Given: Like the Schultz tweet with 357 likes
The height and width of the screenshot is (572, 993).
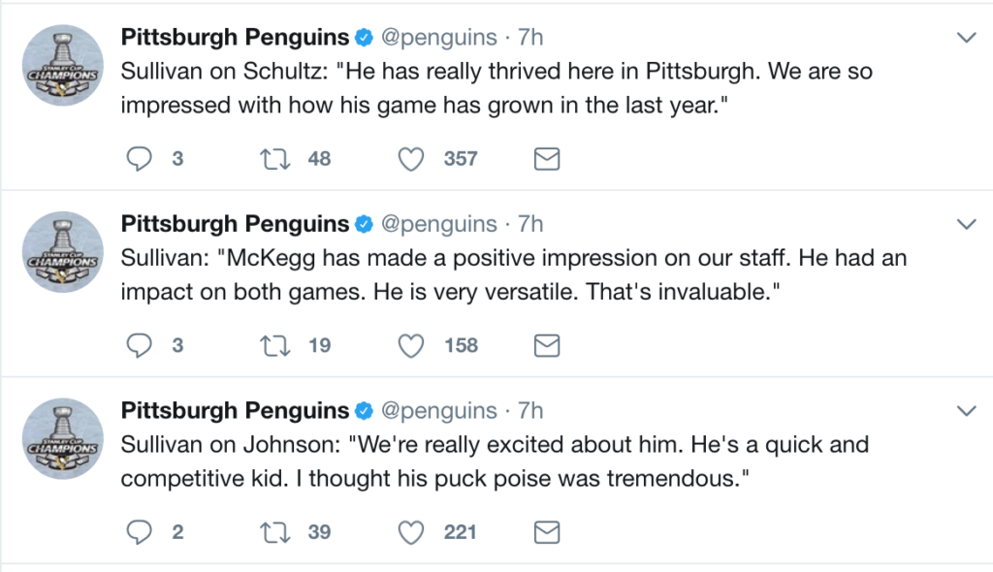Looking at the screenshot, I should tap(413, 158).
